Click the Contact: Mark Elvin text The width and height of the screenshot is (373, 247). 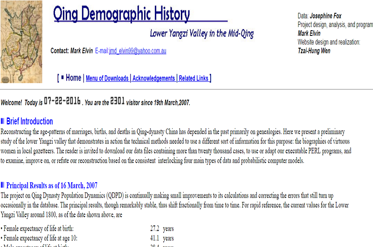click(72, 51)
